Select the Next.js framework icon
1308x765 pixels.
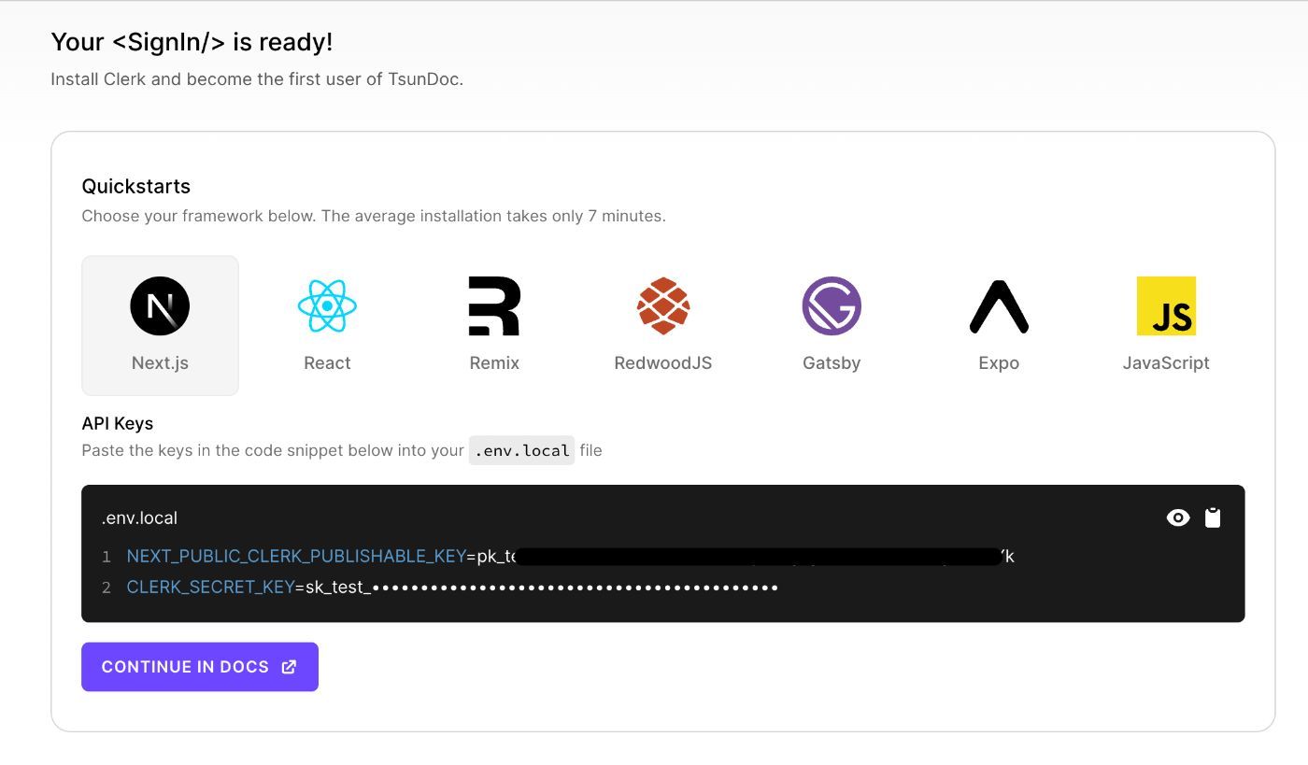pos(160,306)
